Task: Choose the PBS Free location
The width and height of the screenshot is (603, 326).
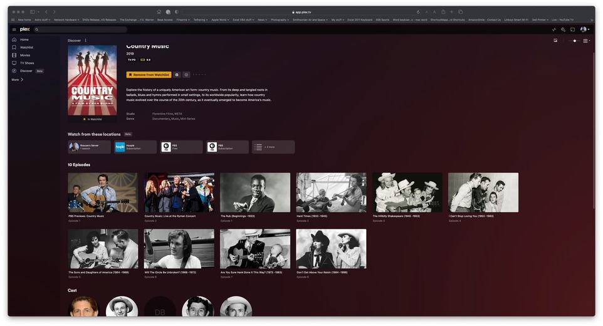Action: point(181,147)
